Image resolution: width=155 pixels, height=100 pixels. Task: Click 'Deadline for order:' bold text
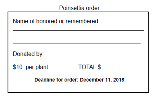pos(56,80)
